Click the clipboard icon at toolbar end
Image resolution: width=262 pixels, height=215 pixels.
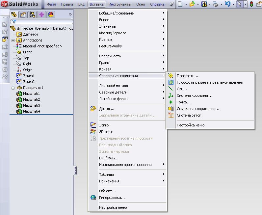(x=259, y=4)
